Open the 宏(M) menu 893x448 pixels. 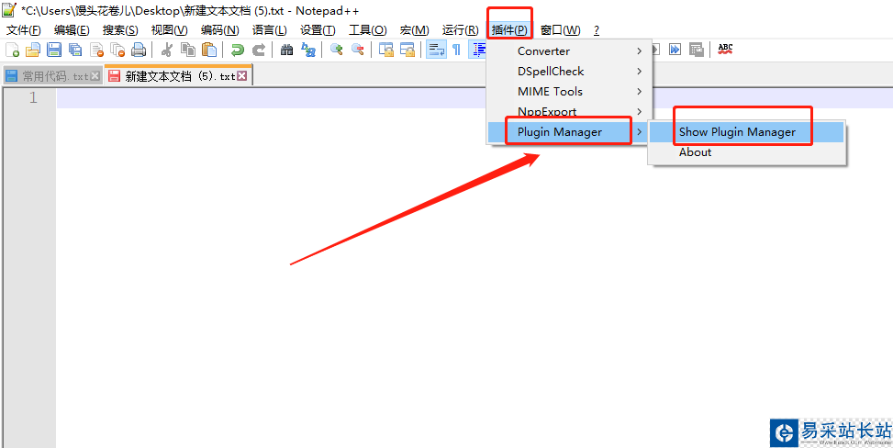(414, 30)
